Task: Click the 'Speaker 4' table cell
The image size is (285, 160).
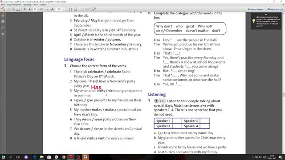Action: coord(191,126)
